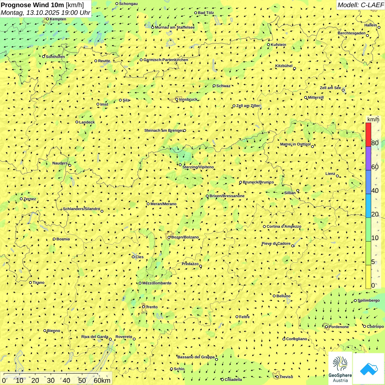Click the Belluno location marker
385x385 pixels.
(274, 296)
